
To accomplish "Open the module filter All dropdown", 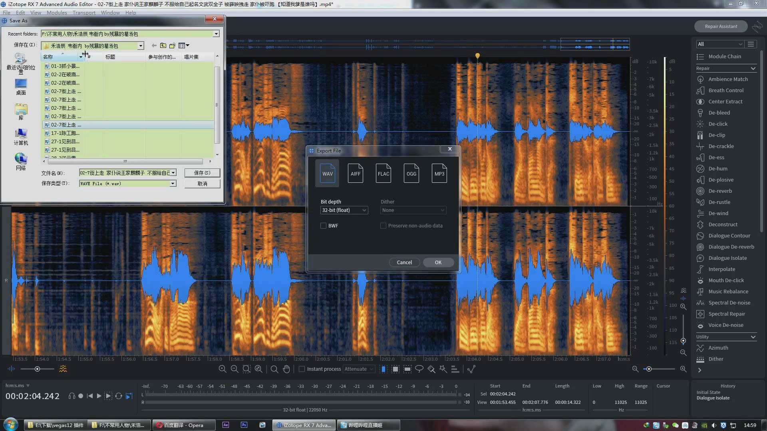I will [719, 44].
